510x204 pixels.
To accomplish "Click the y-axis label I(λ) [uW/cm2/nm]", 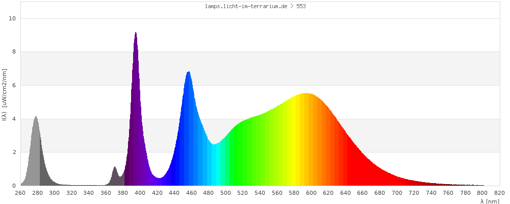I will click(x=5, y=94).
